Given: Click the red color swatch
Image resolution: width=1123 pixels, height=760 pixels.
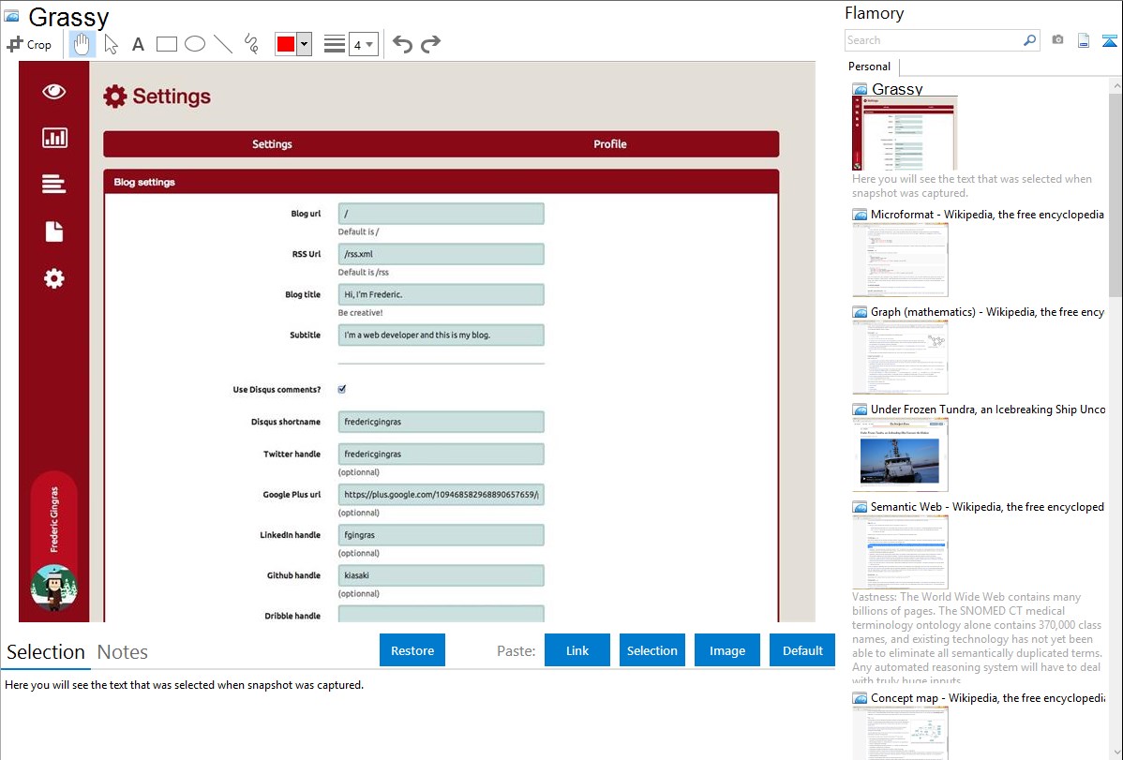Looking at the screenshot, I should pyautogui.click(x=285, y=44).
